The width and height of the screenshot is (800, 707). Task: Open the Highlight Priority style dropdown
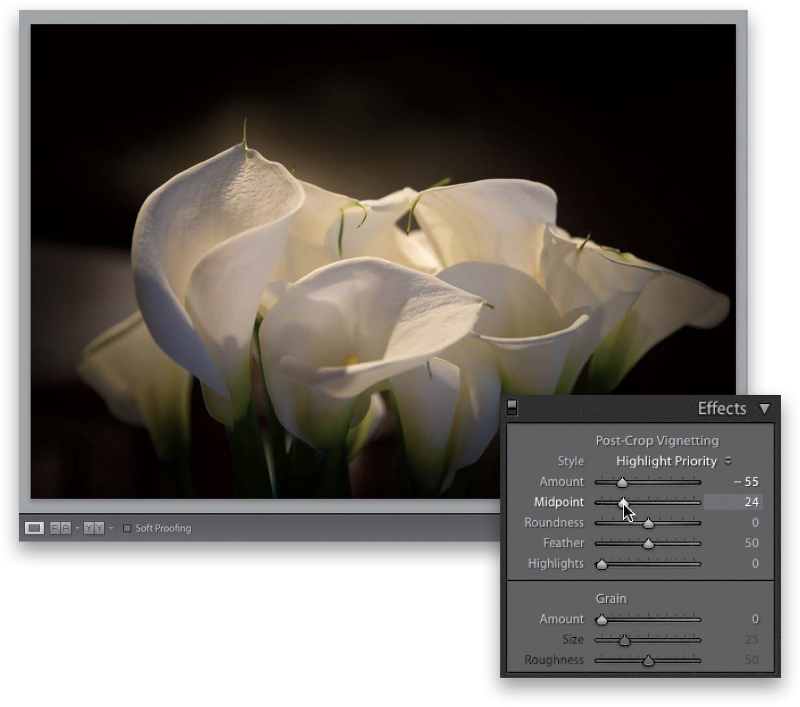673,461
